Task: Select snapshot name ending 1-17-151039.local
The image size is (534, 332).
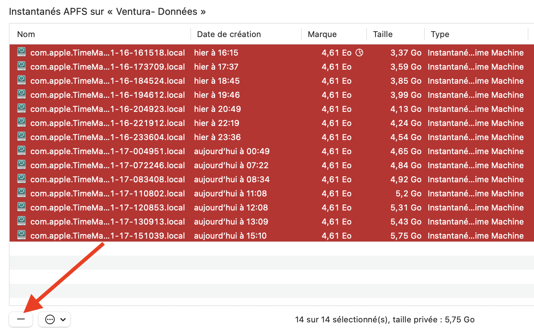Action: pyautogui.click(x=107, y=236)
